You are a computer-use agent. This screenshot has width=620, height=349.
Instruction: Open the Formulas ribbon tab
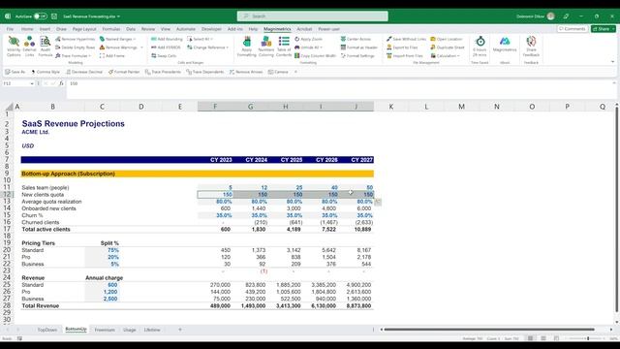[111, 29]
